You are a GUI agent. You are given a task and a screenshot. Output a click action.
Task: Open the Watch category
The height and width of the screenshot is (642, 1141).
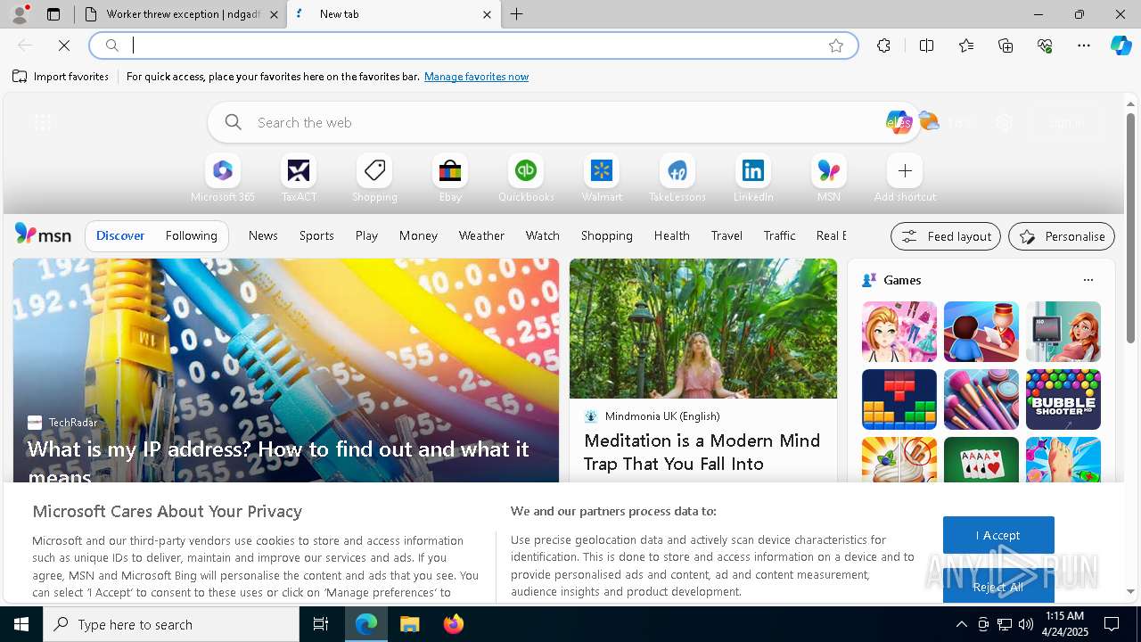click(543, 235)
